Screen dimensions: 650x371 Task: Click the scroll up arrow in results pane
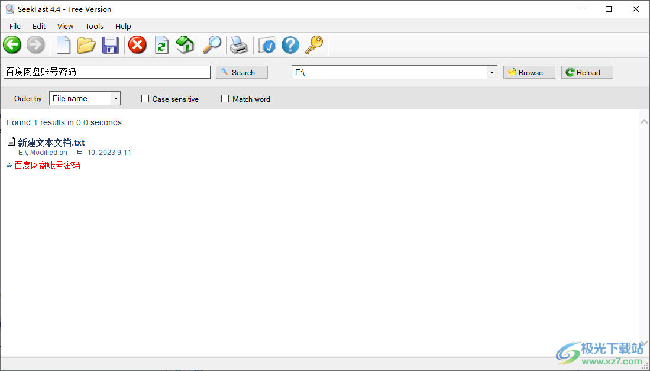coord(643,122)
